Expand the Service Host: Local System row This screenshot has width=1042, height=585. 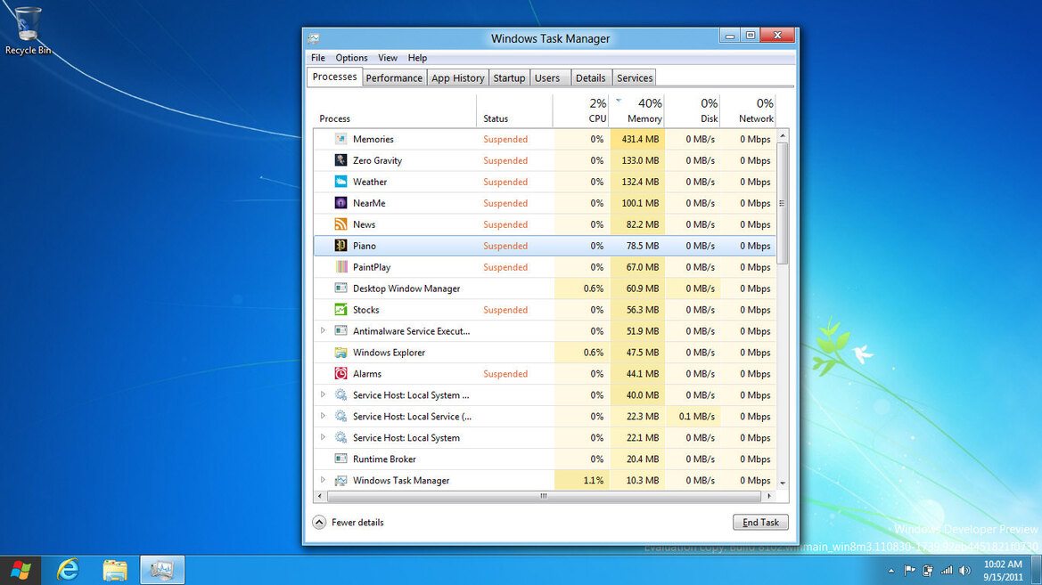(x=323, y=437)
